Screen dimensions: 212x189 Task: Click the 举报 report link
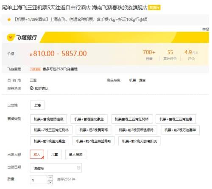pyautogui.click(x=206, y=29)
